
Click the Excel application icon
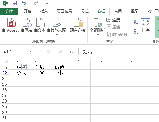[6, 3]
